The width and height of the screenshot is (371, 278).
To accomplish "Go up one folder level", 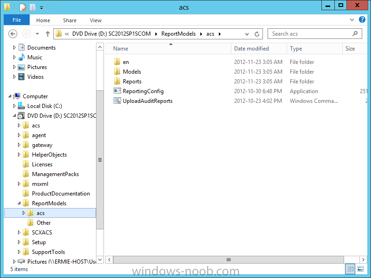I will [48, 34].
